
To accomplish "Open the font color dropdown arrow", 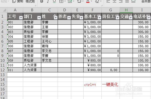I will click(92, 1).
